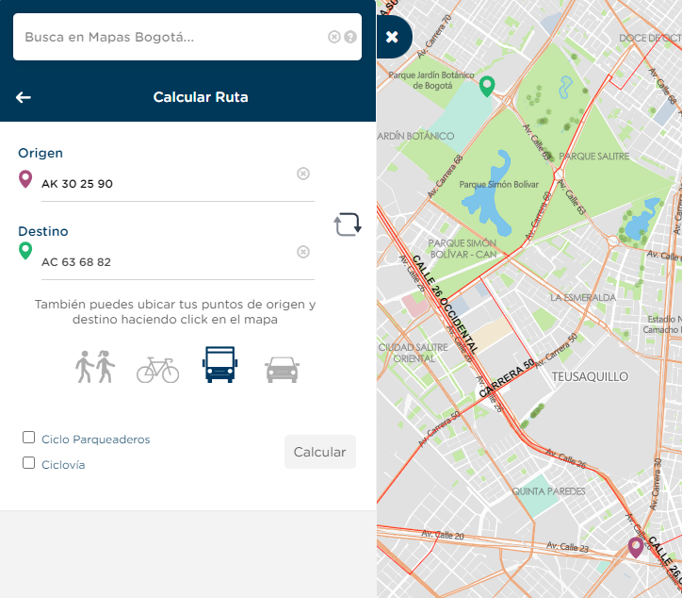Click the Ciclo Parqueaderos label link

pos(95,440)
